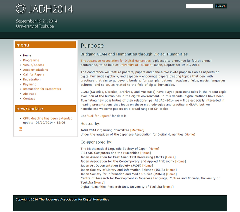Follow The Japanese Association for Digital Humanities link
This screenshot has width=240, height=212.
pos(116,61)
